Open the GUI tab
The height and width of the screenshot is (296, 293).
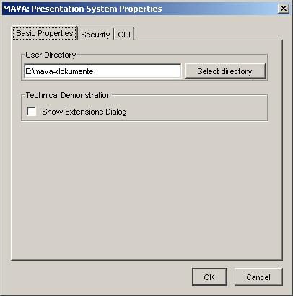pos(124,35)
